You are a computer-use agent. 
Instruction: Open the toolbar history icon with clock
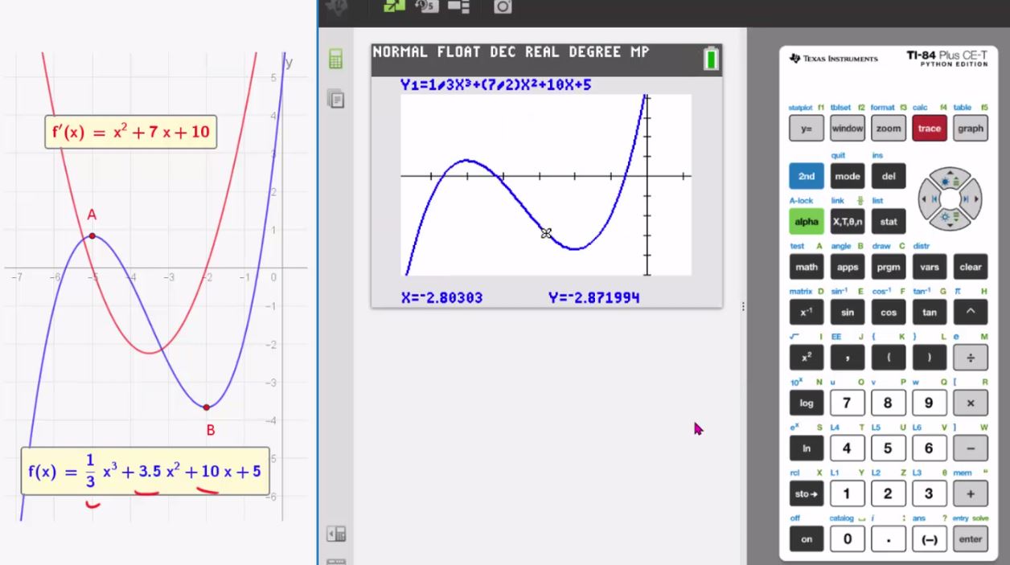(x=426, y=6)
